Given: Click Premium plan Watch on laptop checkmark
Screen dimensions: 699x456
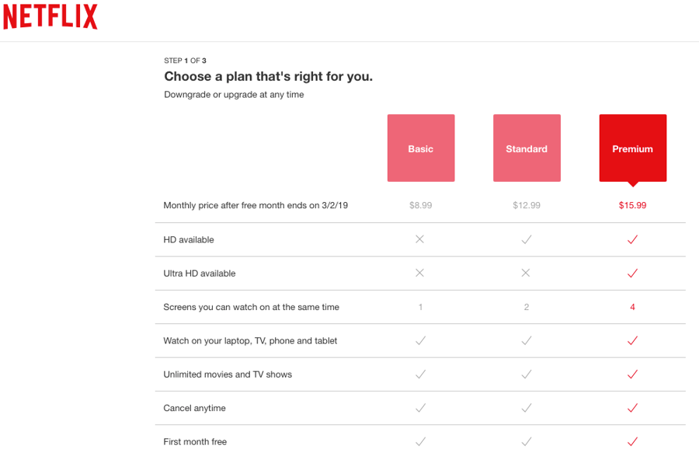Looking at the screenshot, I should 632,340.
